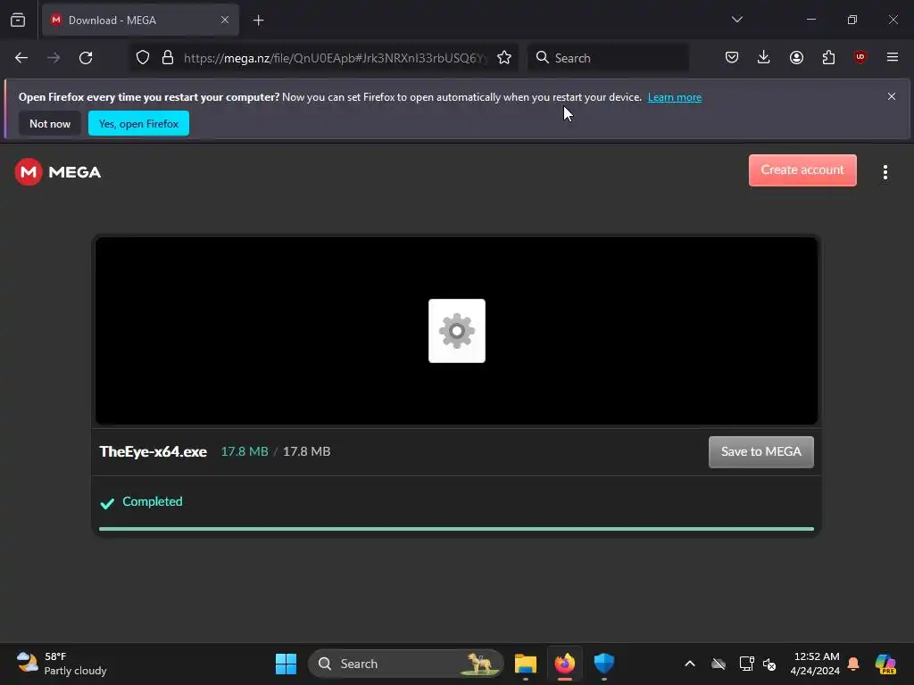This screenshot has height=685, width=914.
Task: Open the extensions puzzle icon
Action: 828,57
